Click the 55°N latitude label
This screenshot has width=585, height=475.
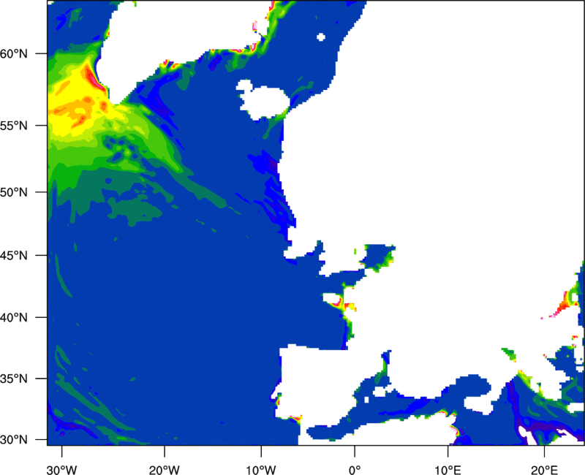pyautogui.click(x=14, y=125)
